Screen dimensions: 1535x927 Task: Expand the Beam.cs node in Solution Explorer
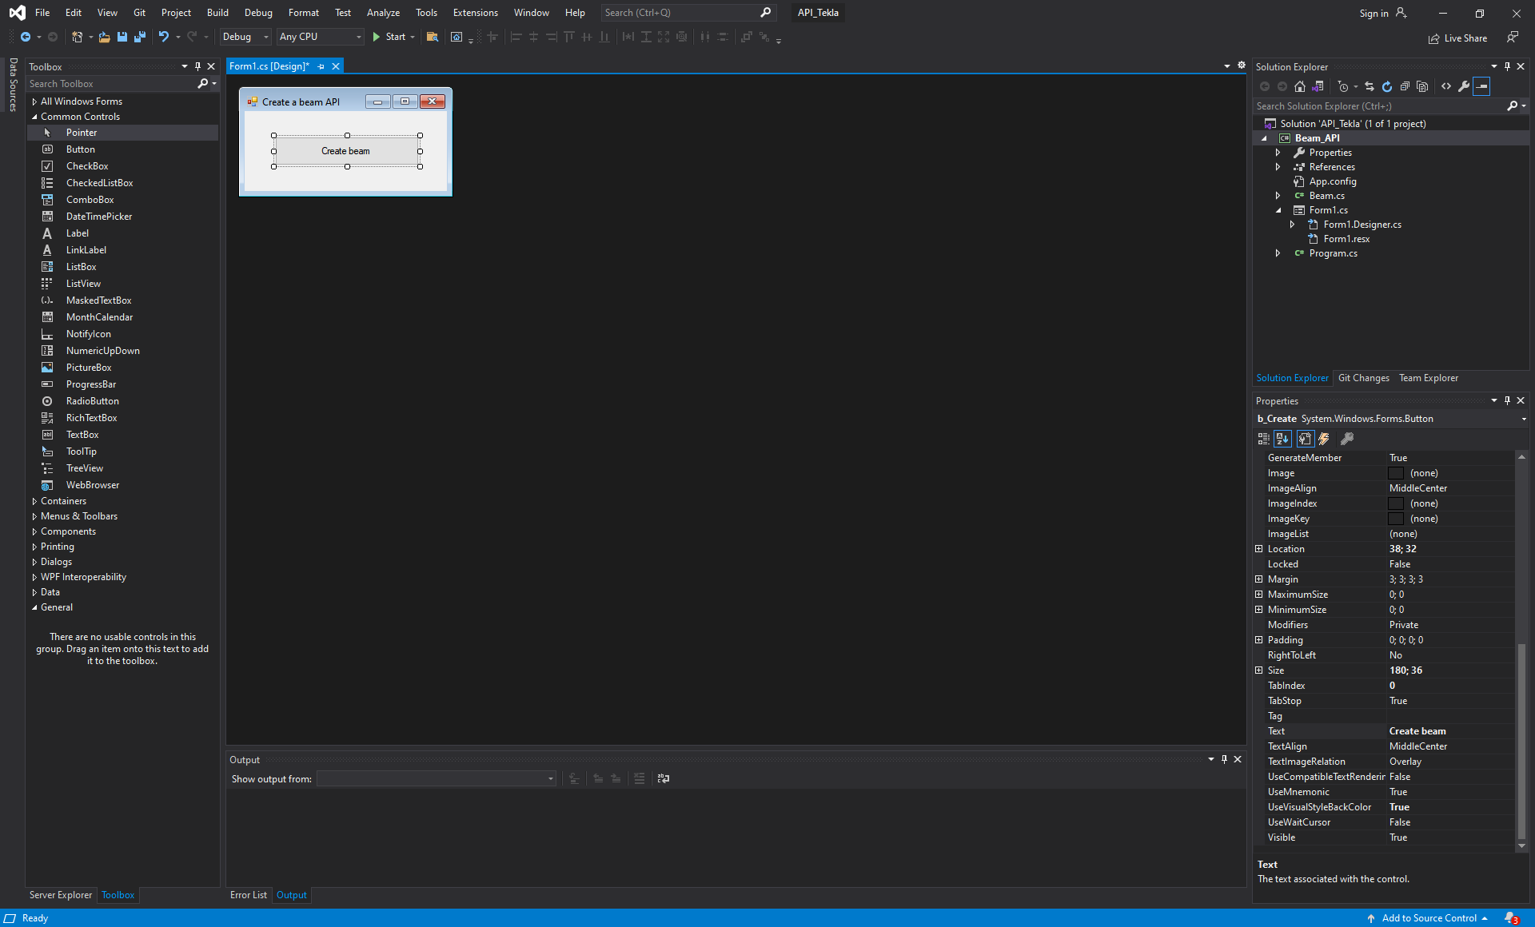[x=1278, y=195]
